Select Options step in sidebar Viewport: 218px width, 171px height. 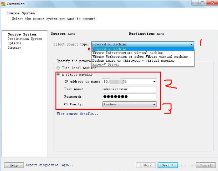pos(14,43)
